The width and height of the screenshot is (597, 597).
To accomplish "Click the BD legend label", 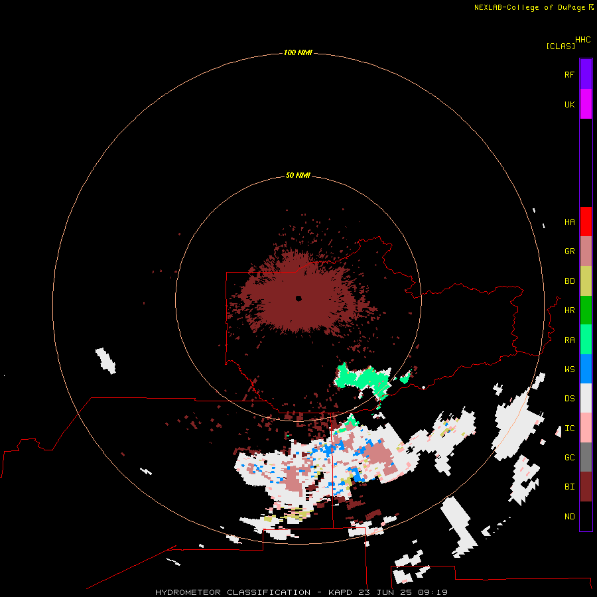I will pyautogui.click(x=569, y=281).
